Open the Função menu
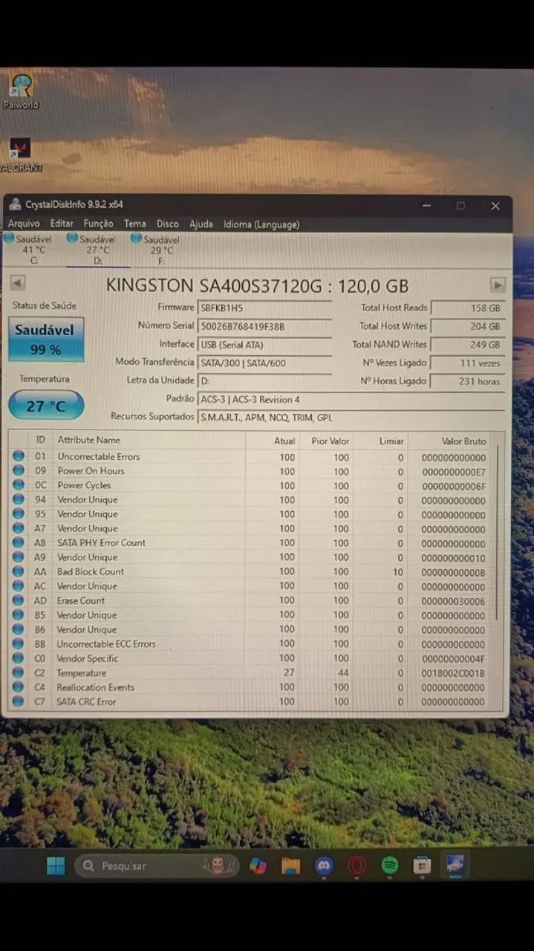This screenshot has width=534, height=951. [x=99, y=224]
